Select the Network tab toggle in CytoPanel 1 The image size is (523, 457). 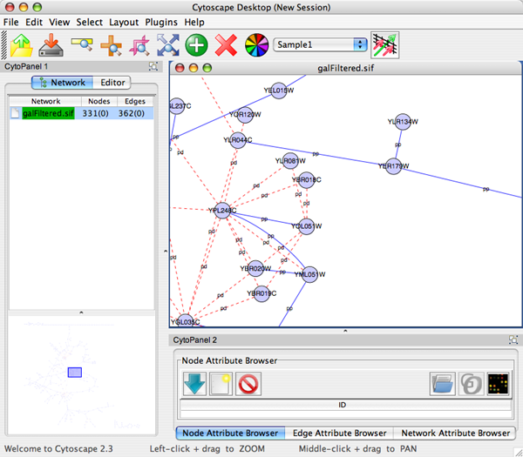pos(61,83)
